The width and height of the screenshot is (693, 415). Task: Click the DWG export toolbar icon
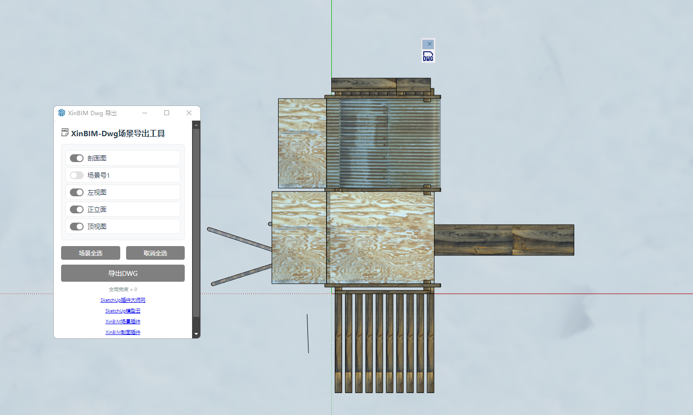click(428, 57)
